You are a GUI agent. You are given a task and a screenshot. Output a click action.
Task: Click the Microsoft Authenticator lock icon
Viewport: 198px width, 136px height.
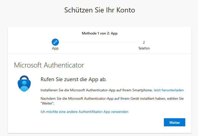(x=24, y=83)
